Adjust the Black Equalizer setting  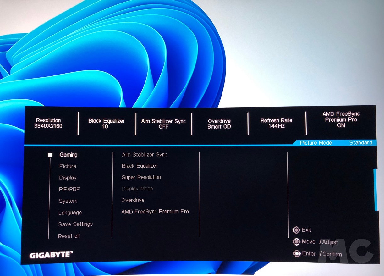point(140,166)
